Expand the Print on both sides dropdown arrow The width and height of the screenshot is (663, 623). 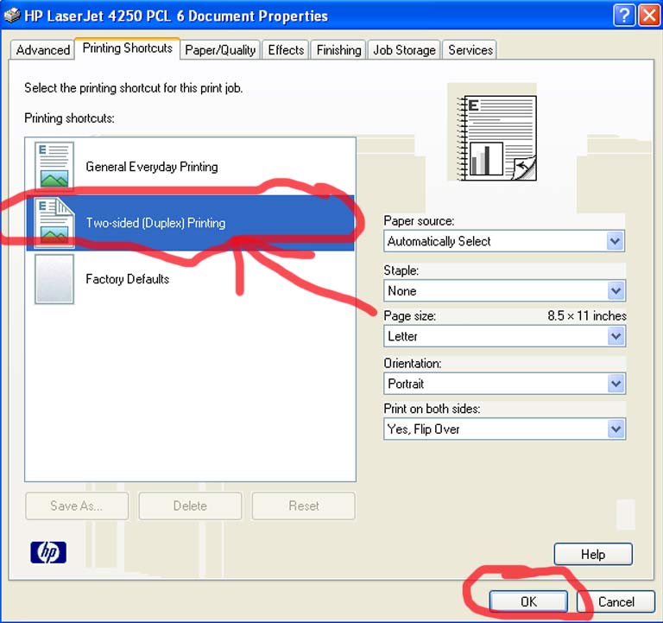(616, 429)
